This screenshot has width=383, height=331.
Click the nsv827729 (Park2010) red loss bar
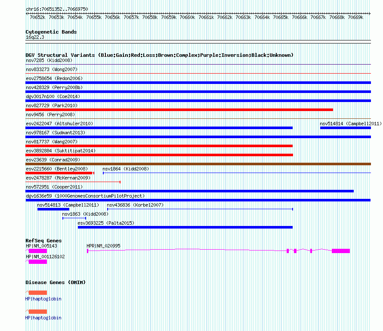point(179,110)
